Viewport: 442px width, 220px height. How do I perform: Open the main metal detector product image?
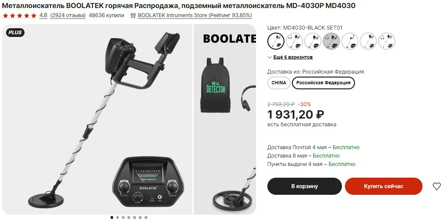tap(97, 119)
